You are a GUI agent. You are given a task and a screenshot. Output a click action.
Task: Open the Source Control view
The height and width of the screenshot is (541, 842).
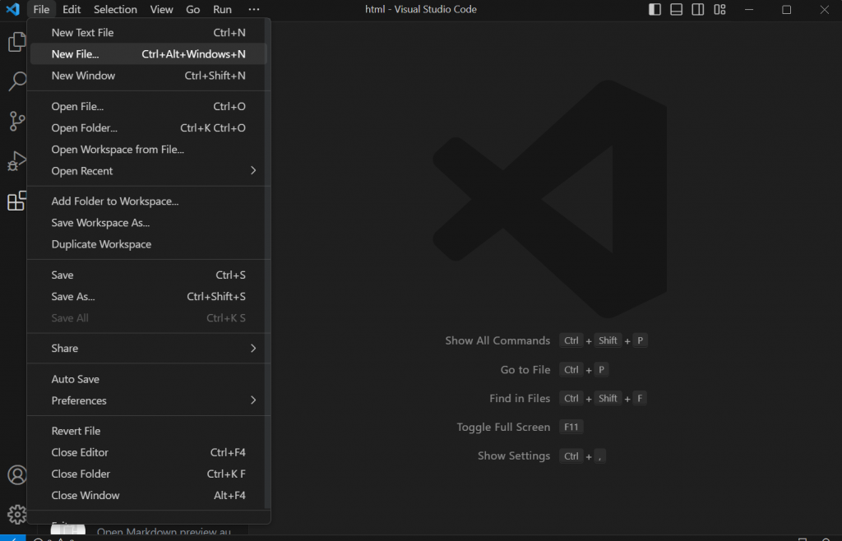(x=16, y=122)
